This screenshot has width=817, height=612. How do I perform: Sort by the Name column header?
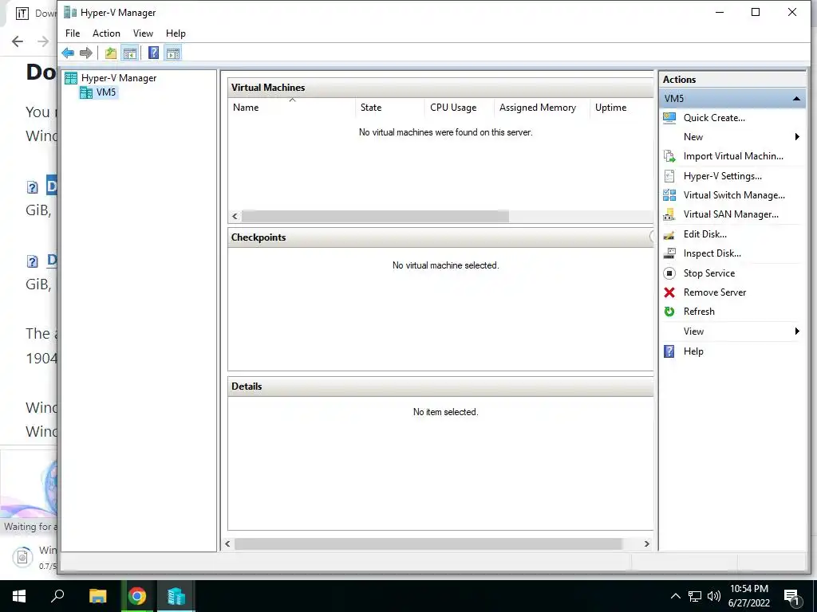tap(292, 108)
